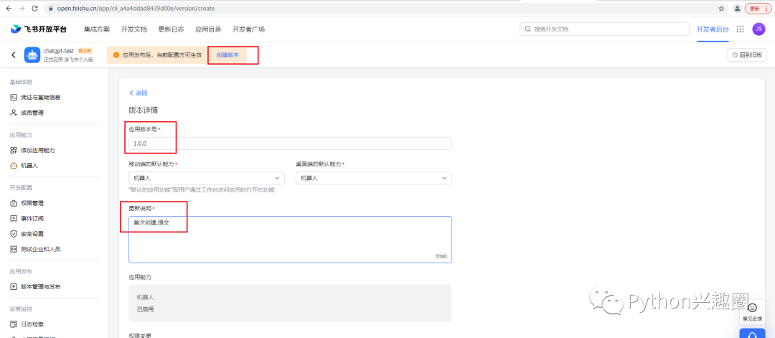Click the app version number field
Viewport: 775px width, 338px height.
point(290,144)
